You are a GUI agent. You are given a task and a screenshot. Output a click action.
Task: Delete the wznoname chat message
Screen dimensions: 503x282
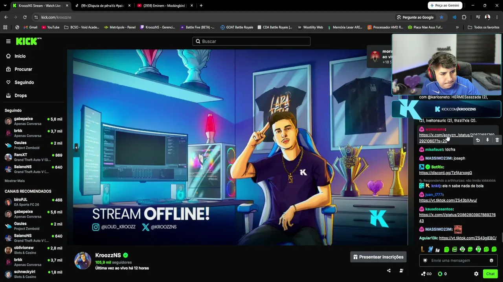[497, 140]
